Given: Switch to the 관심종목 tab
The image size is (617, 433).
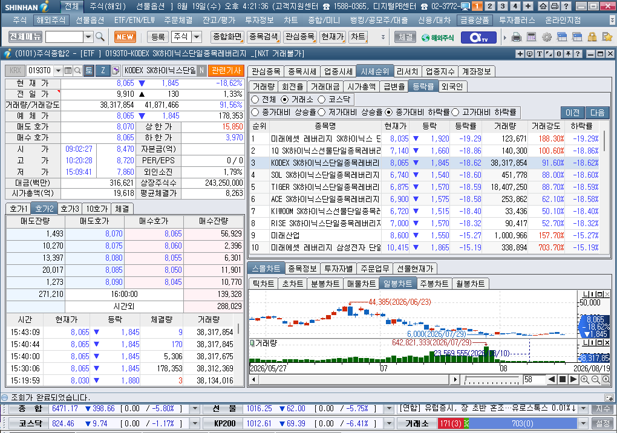Looking at the screenshot, I should pos(266,71).
